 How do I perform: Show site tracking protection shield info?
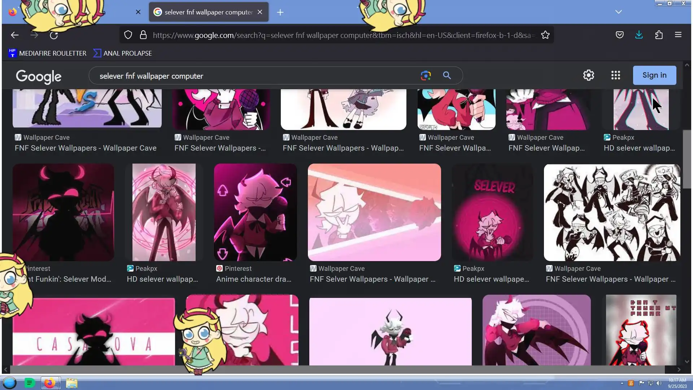pyautogui.click(x=128, y=35)
